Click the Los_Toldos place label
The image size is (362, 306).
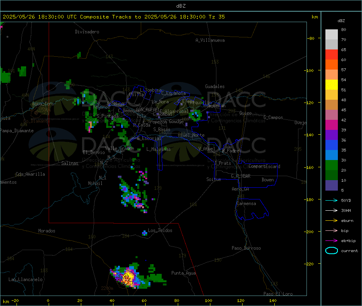(160, 230)
